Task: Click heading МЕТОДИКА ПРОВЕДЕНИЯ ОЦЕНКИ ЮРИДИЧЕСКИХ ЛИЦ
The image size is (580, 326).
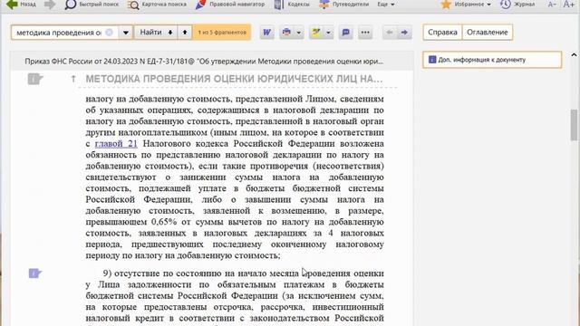Action: tap(234, 79)
